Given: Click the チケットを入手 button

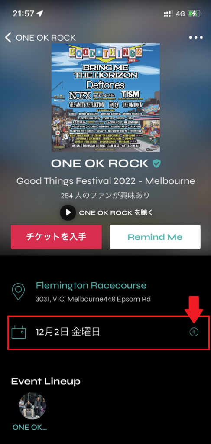Looking at the screenshot, I should [56, 237].
